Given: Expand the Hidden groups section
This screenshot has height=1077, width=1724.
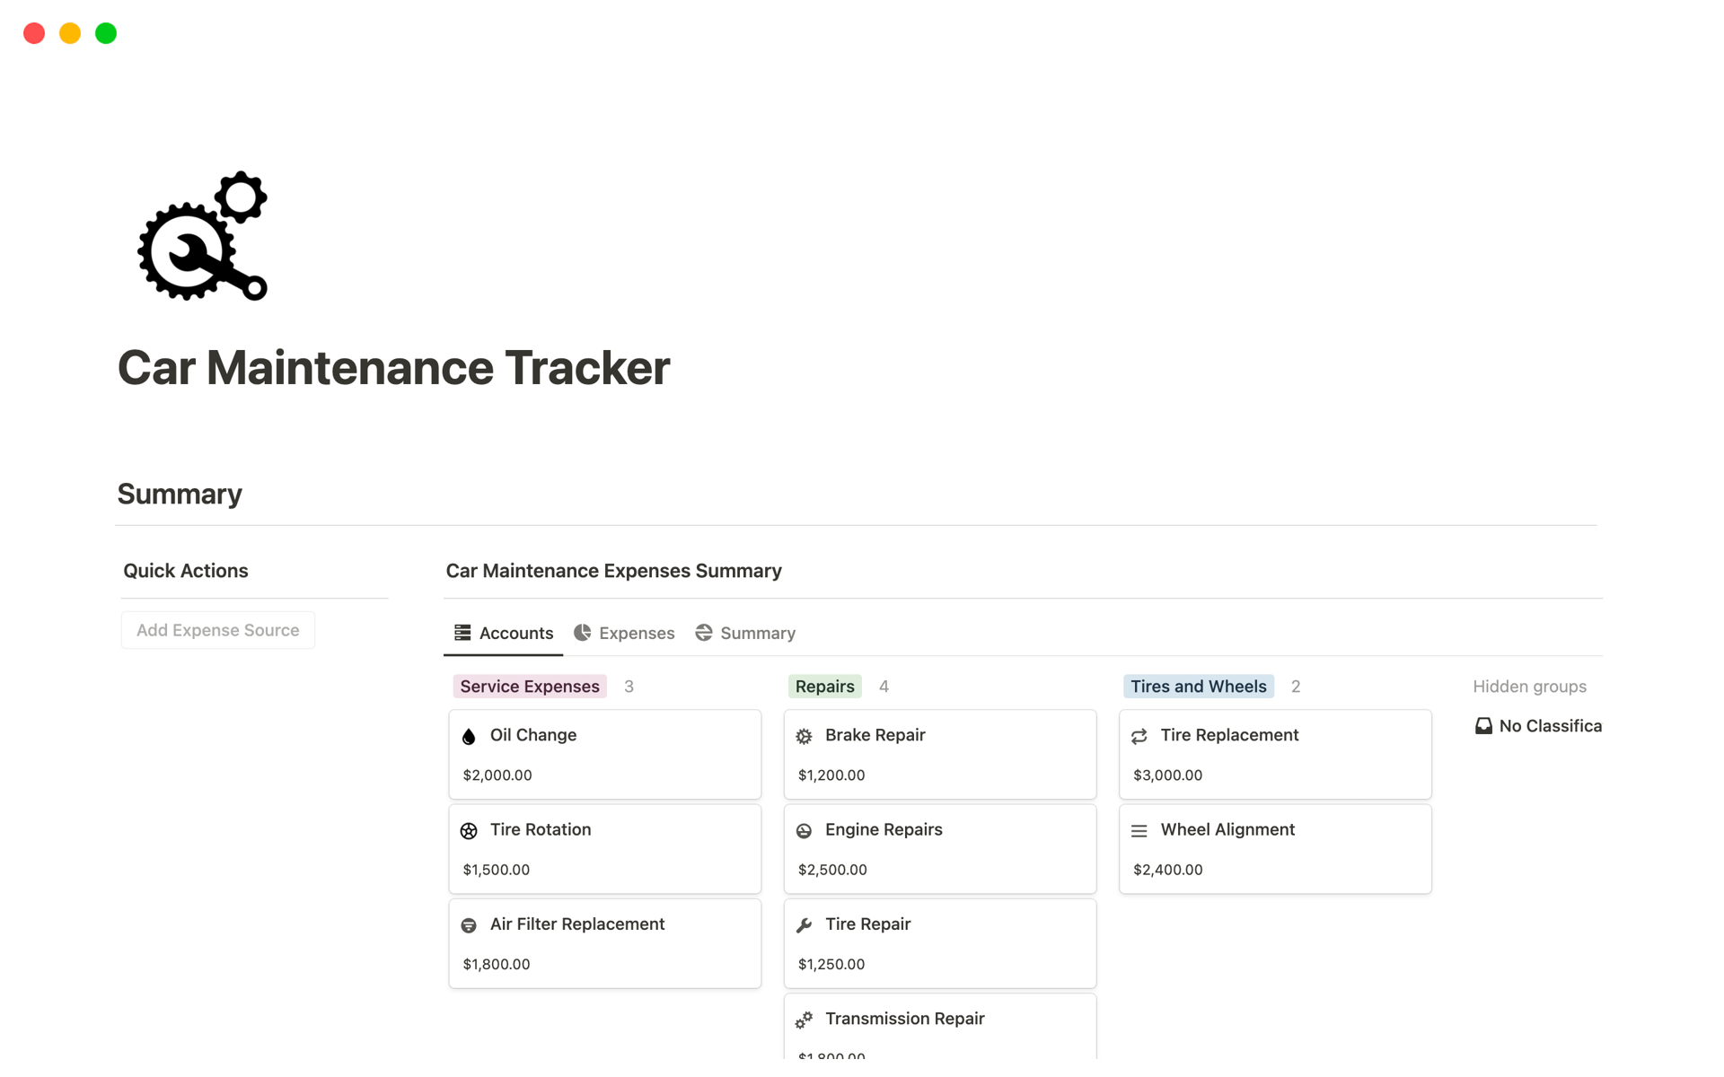Looking at the screenshot, I should click(x=1529, y=686).
